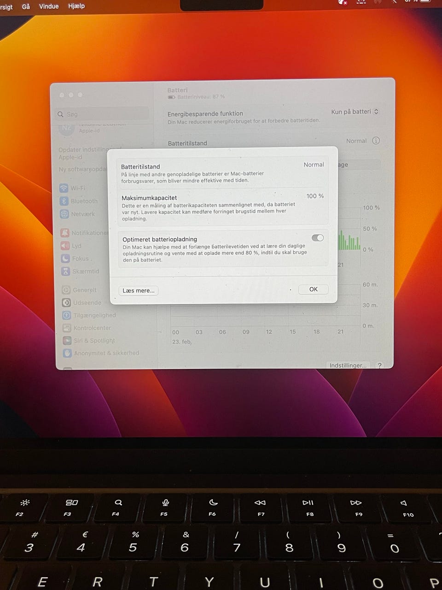This screenshot has height=590, width=442.
Task: Open the Kun på batteri dropdown
Action: [x=355, y=112]
